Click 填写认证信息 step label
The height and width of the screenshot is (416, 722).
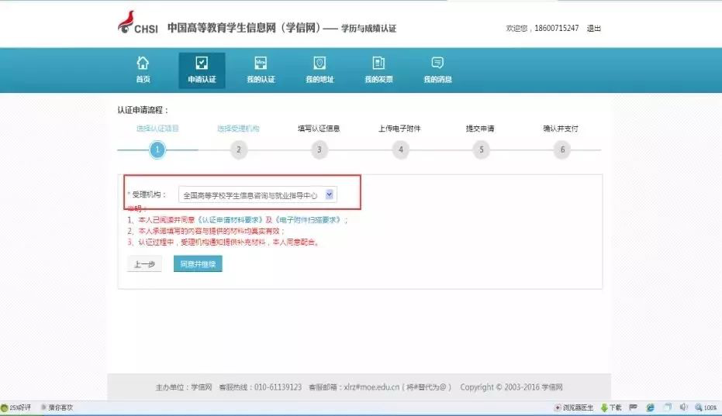click(x=319, y=129)
